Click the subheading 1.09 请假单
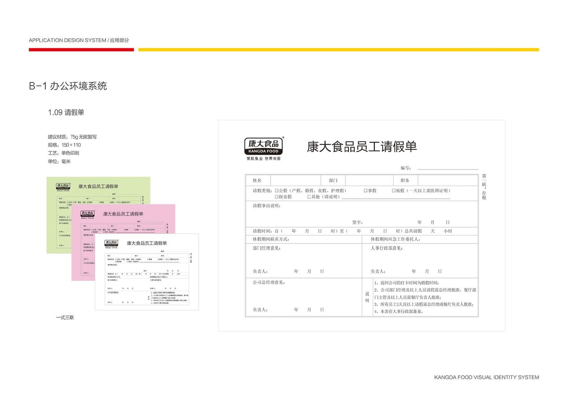Image resolution: width=568 pixels, height=404 pixels. click(66, 112)
